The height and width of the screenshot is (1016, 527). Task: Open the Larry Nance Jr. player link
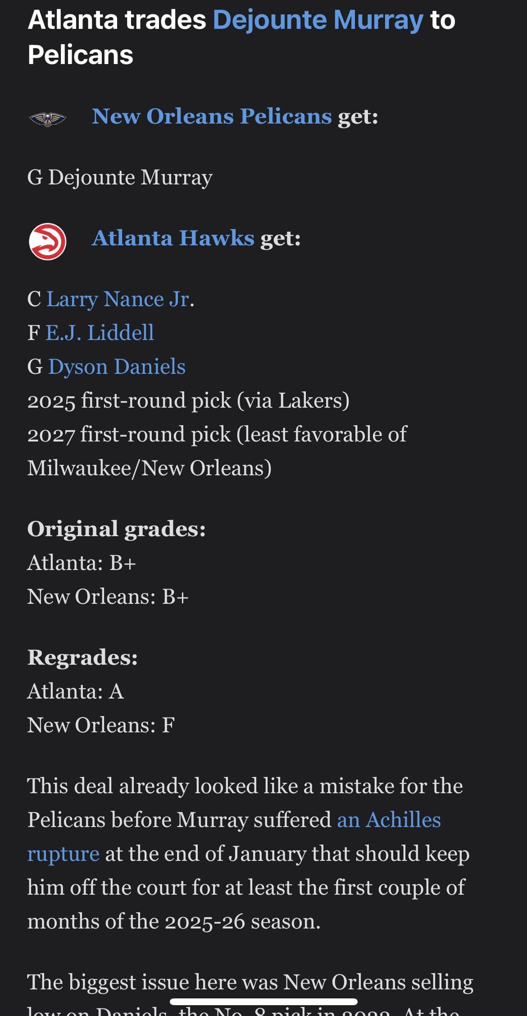[x=120, y=299]
